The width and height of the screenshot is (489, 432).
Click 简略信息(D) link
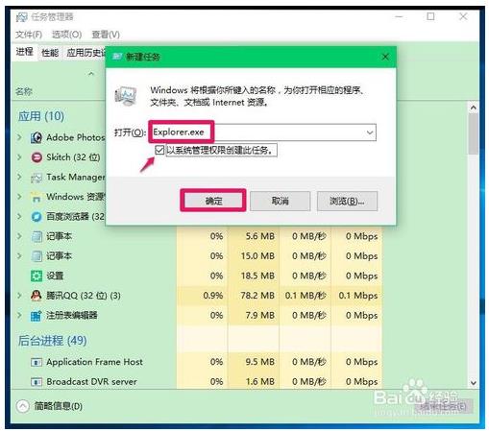coord(59,406)
